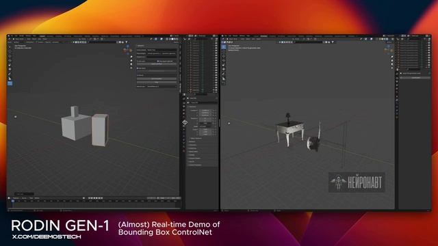Click the navigation axis gizmo in right viewport
The height and width of the screenshot is (246, 438).
(389, 49)
